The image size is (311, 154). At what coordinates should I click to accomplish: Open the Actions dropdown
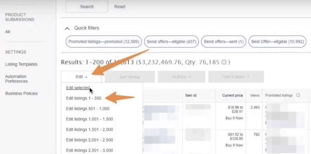point(182,77)
